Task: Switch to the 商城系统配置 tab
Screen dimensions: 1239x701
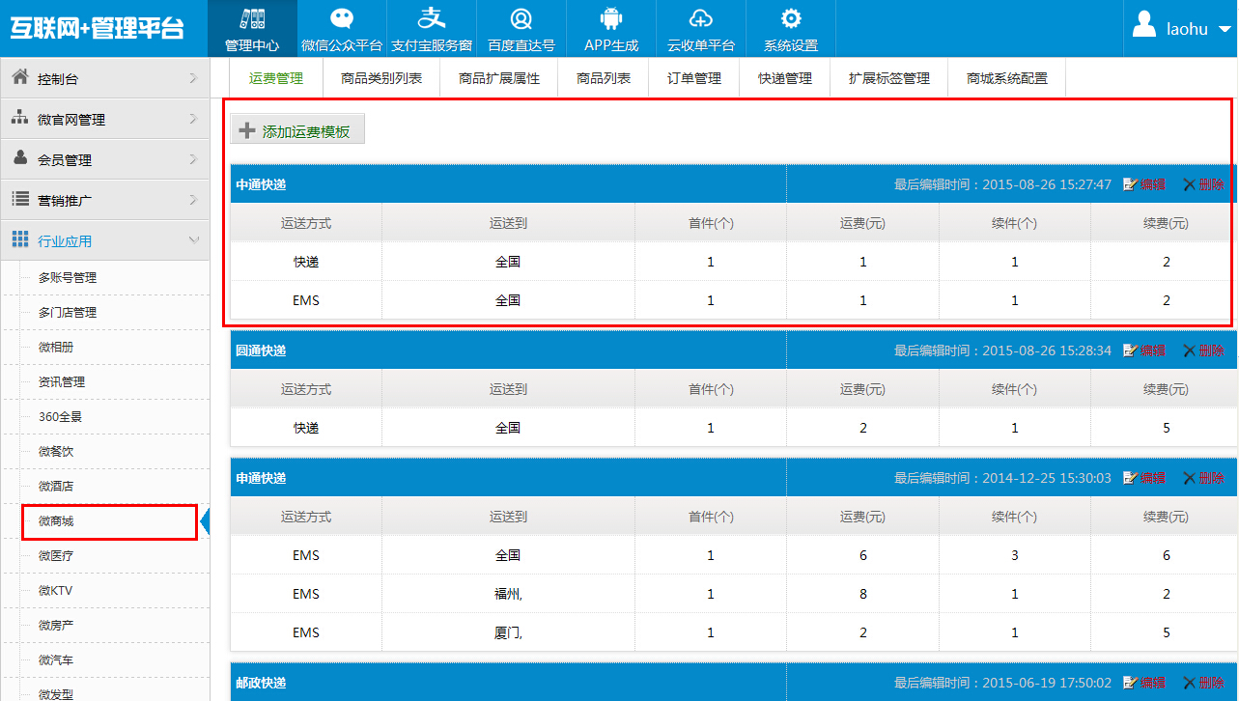Action: pyautogui.click(x=1007, y=78)
